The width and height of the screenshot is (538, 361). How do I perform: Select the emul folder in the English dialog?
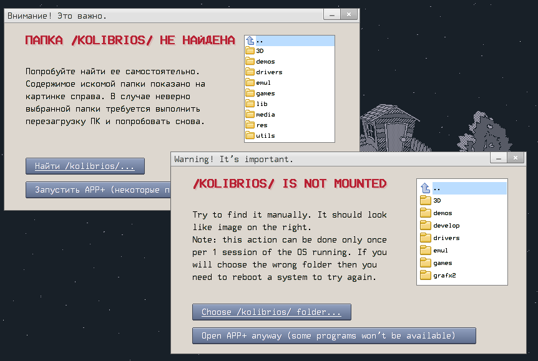click(440, 251)
